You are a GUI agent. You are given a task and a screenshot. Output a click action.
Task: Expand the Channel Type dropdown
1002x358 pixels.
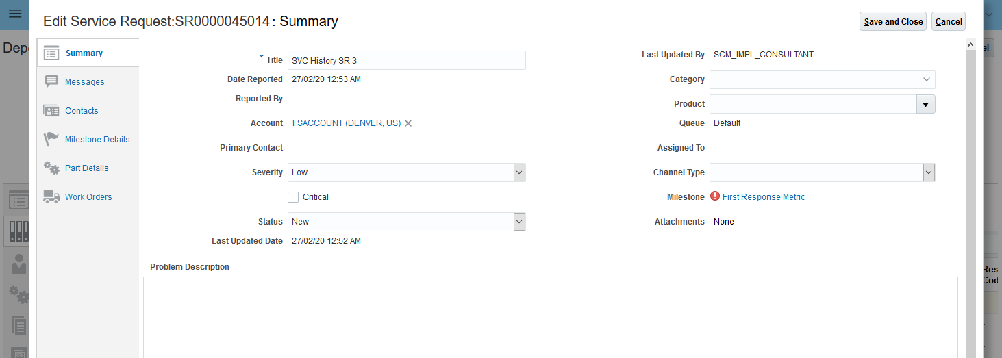coord(929,172)
